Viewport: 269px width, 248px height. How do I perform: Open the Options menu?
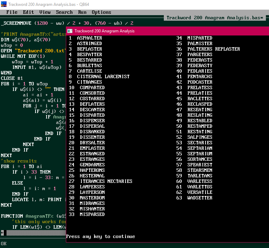tap(101, 12)
